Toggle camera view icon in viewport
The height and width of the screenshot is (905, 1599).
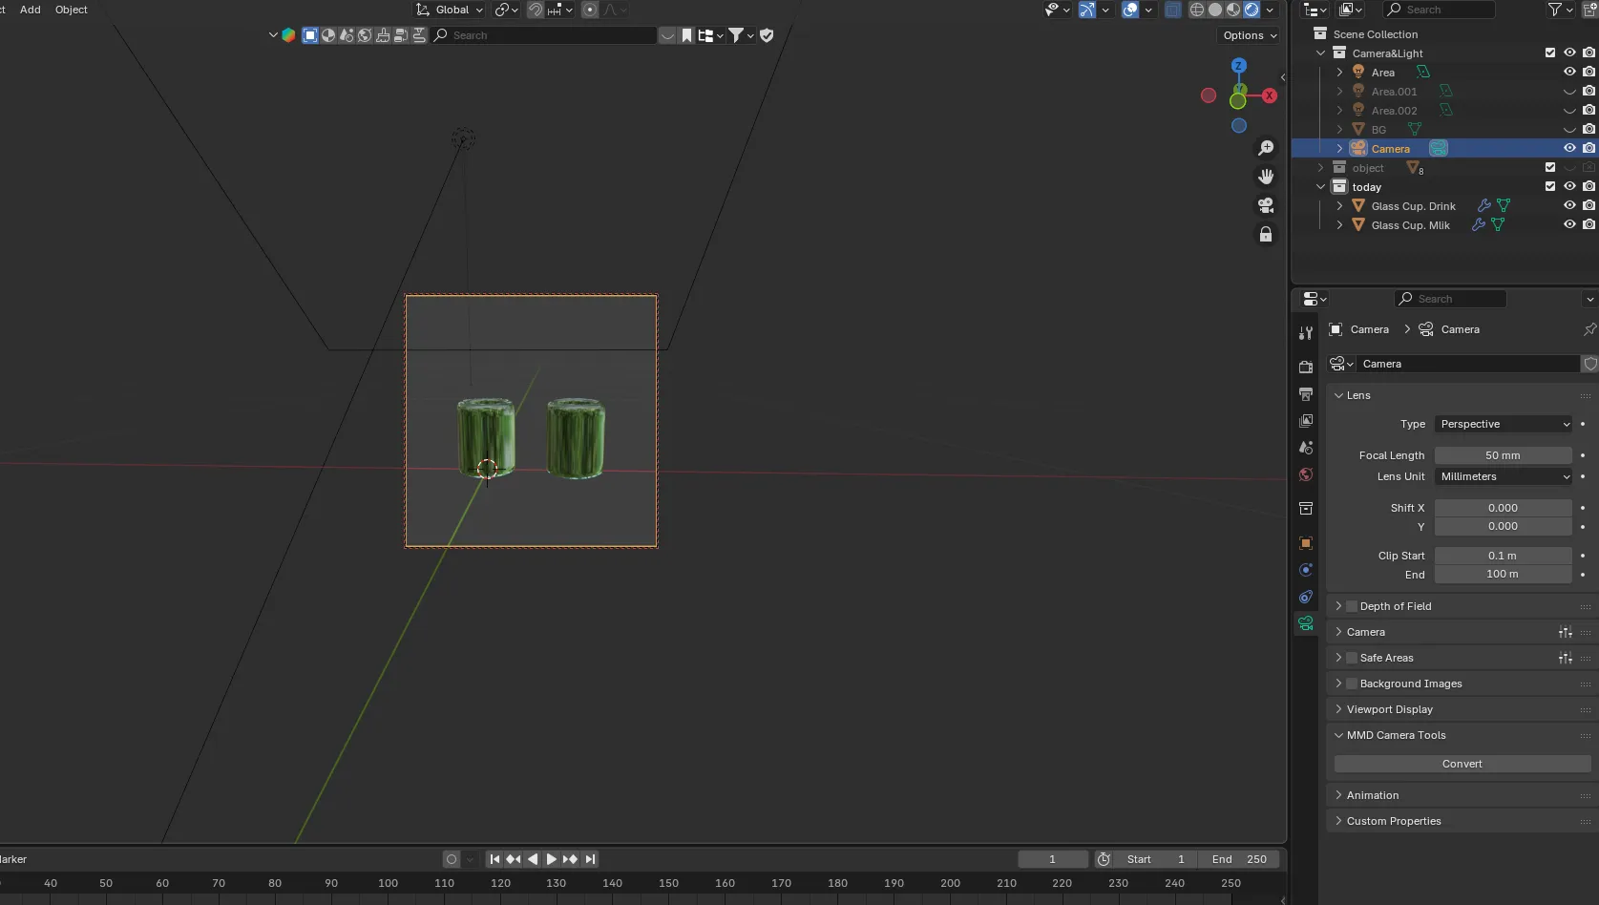click(1266, 205)
